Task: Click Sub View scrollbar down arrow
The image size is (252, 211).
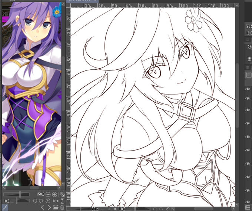Action: (63, 184)
